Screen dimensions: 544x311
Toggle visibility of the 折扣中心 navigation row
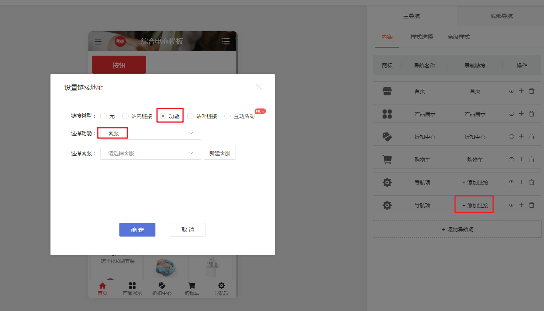point(512,136)
